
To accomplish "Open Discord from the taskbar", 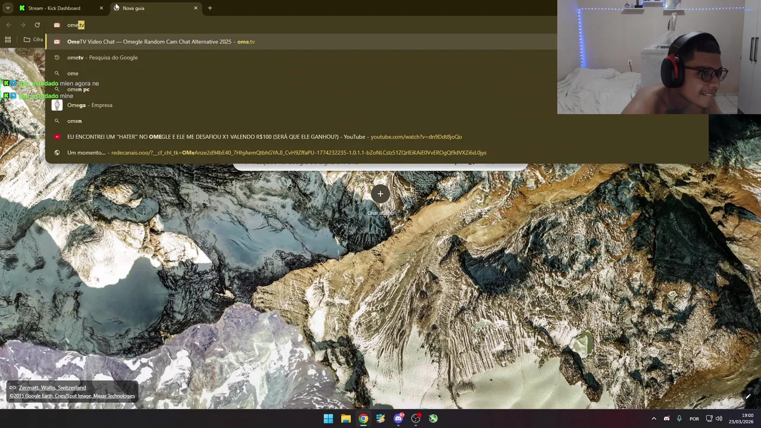I will [x=398, y=418].
